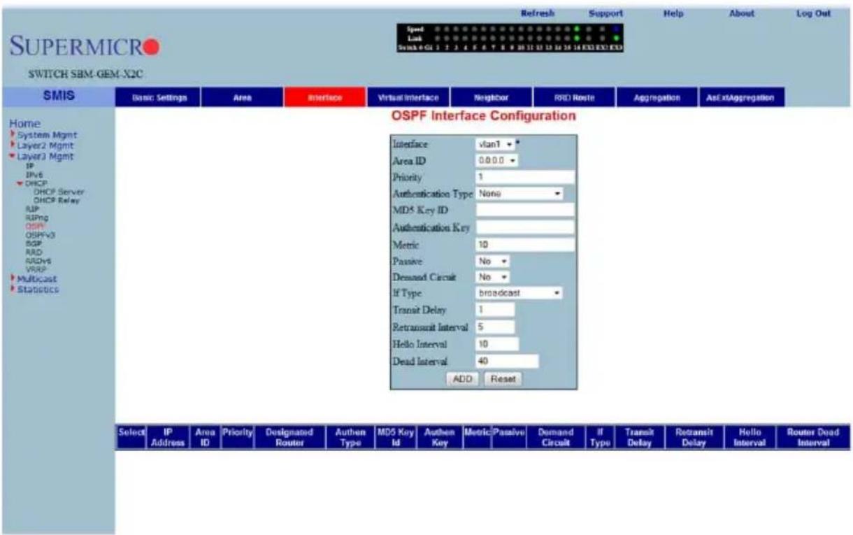The image size is (853, 535).
Task: Click the Select column header
Action: click(130, 436)
